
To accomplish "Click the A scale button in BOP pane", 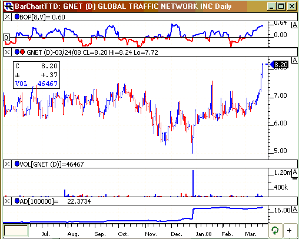I will click(x=294, y=25).
